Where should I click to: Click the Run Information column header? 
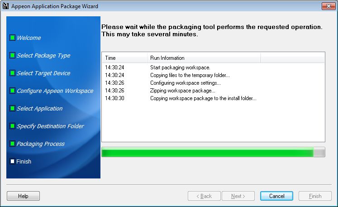(204, 58)
